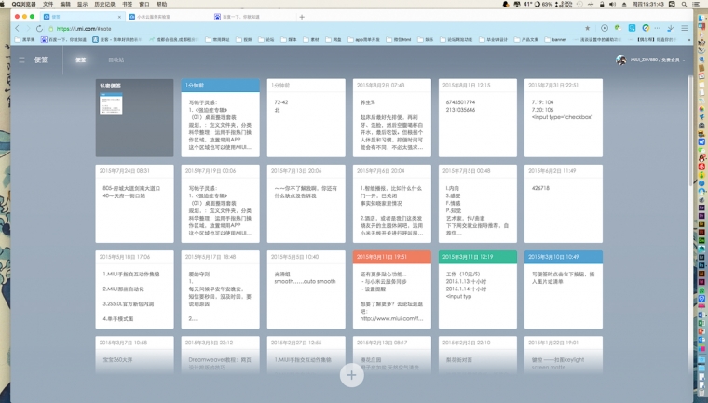Click the lock icon in menu bar

tap(602, 4)
